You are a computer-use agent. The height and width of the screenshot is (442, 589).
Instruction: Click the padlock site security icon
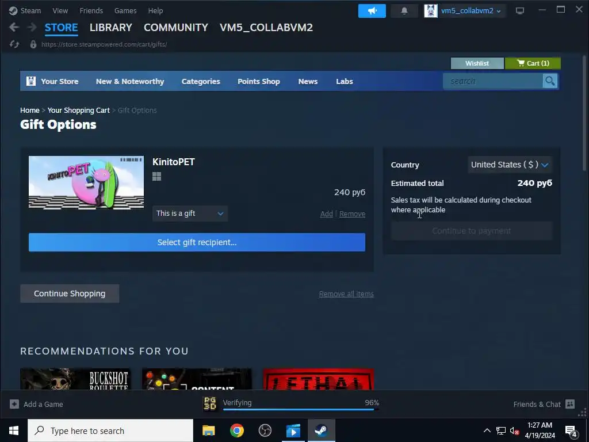[x=33, y=44]
